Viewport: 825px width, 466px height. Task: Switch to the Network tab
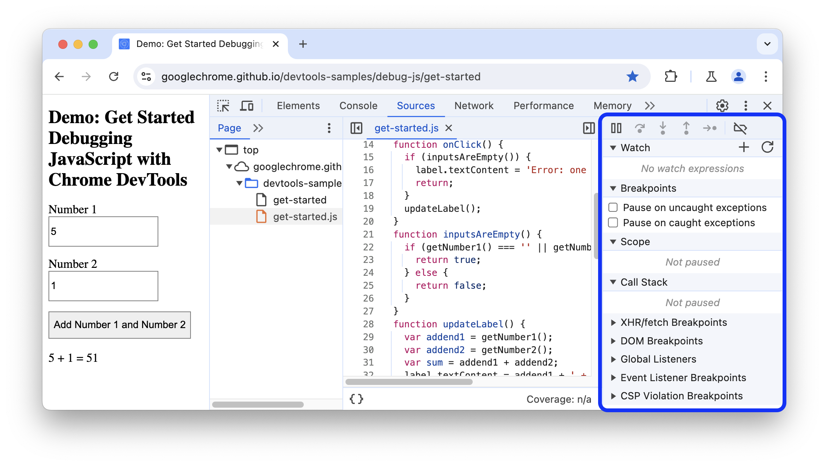point(474,105)
